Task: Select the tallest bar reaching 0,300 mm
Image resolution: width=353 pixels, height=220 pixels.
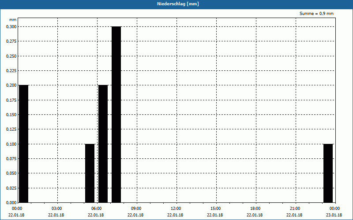Action: click(x=116, y=114)
